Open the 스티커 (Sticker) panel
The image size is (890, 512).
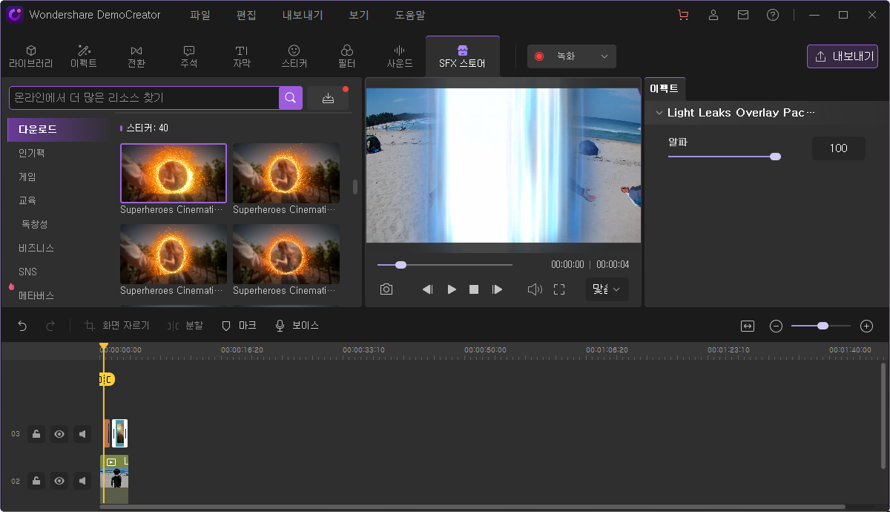(x=294, y=56)
